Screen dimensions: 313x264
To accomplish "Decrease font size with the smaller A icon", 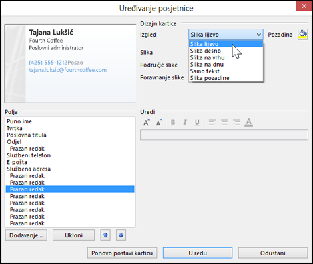I will (159, 123).
